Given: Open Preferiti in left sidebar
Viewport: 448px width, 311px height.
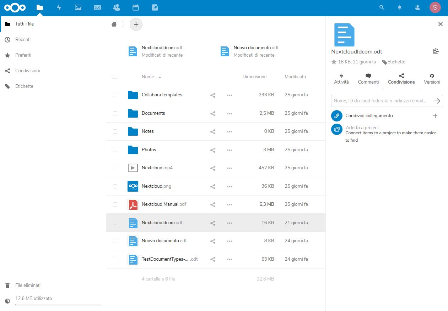Looking at the screenshot, I should click(x=53, y=55).
